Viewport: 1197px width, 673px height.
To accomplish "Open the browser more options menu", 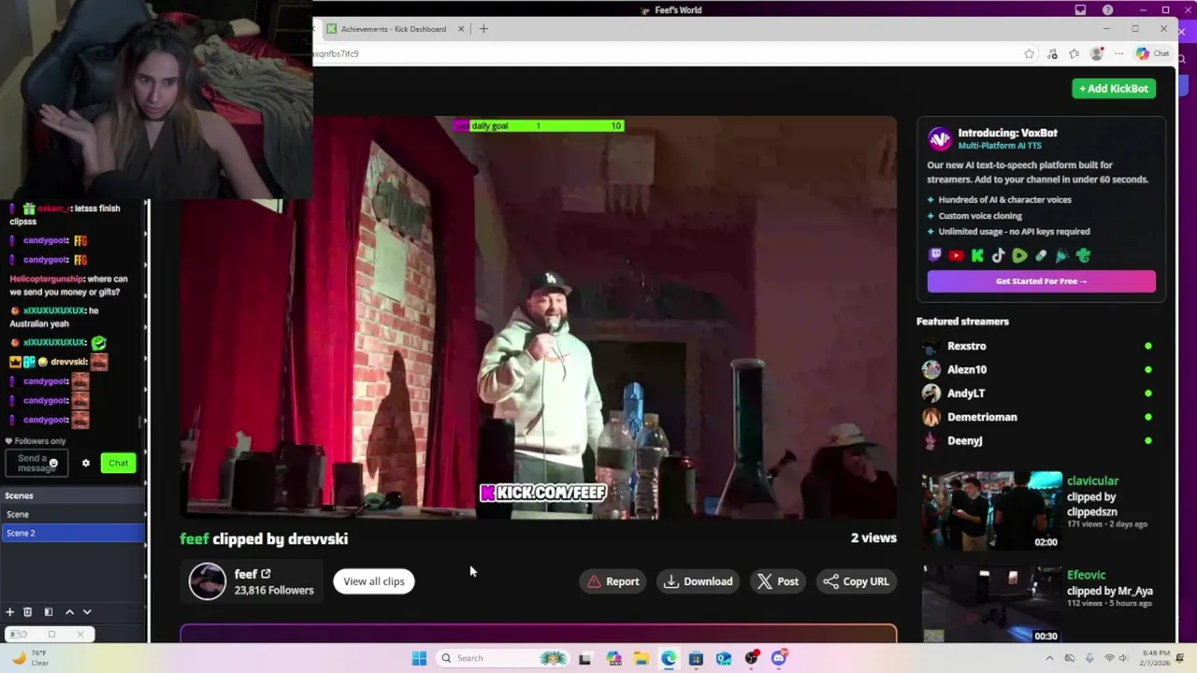I will click(x=1118, y=54).
